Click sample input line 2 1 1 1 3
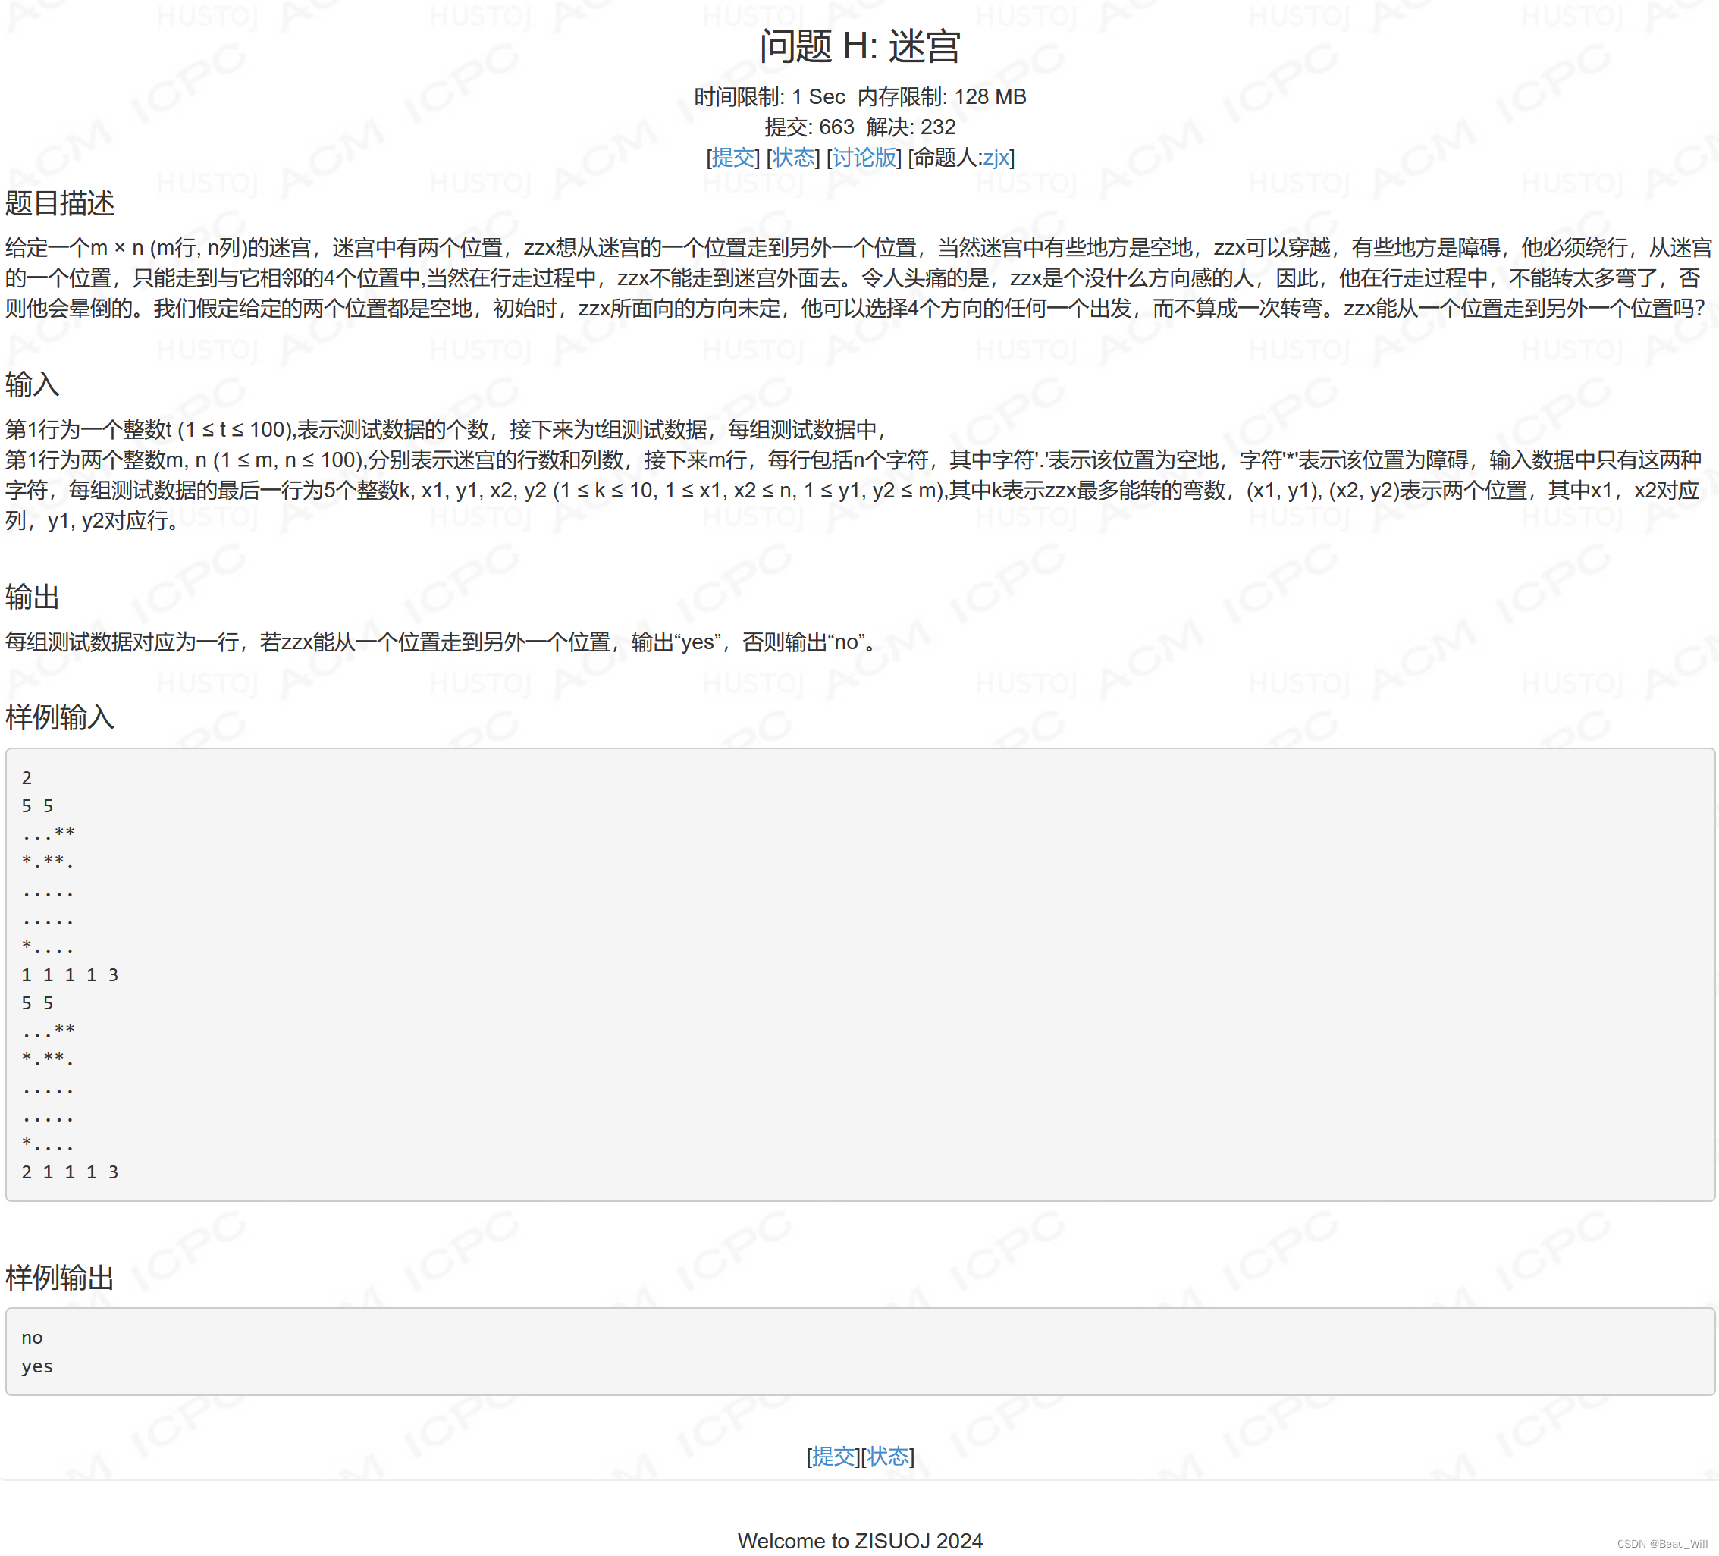The image size is (1719, 1556). tap(70, 1172)
